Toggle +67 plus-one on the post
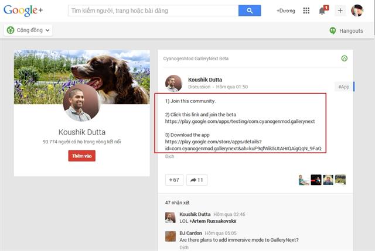Image resolution: width=375 pixels, height=251 pixels. (174, 180)
